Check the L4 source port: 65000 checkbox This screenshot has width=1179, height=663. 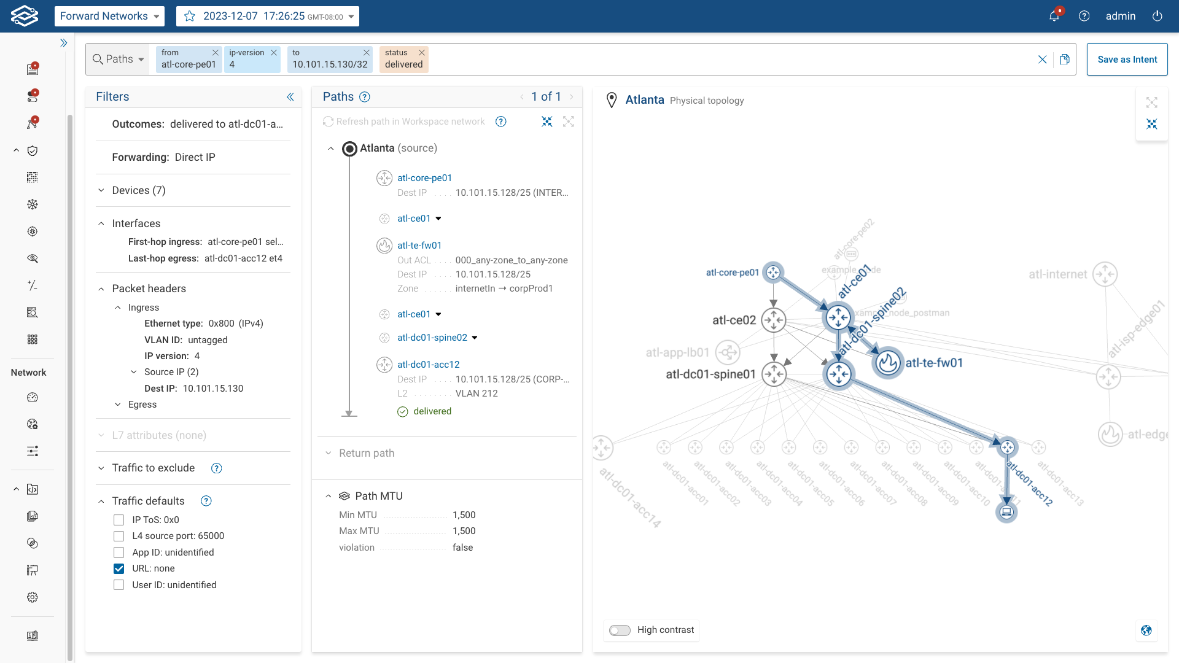coord(119,536)
